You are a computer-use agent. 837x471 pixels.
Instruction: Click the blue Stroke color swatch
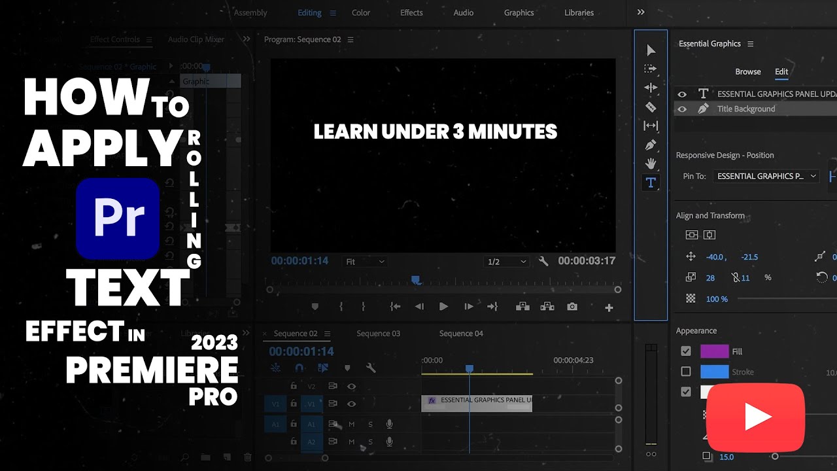pos(714,372)
